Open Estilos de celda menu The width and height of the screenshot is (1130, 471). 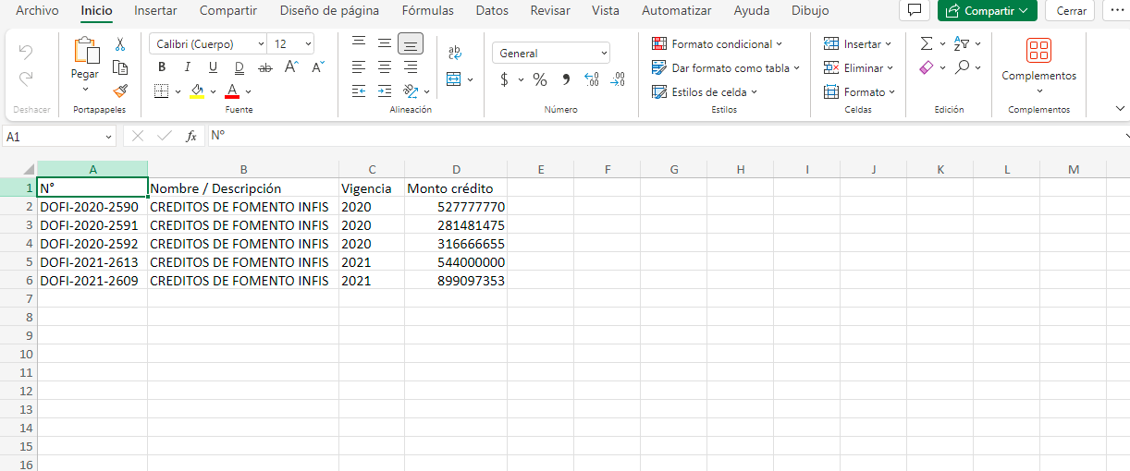[705, 91]
